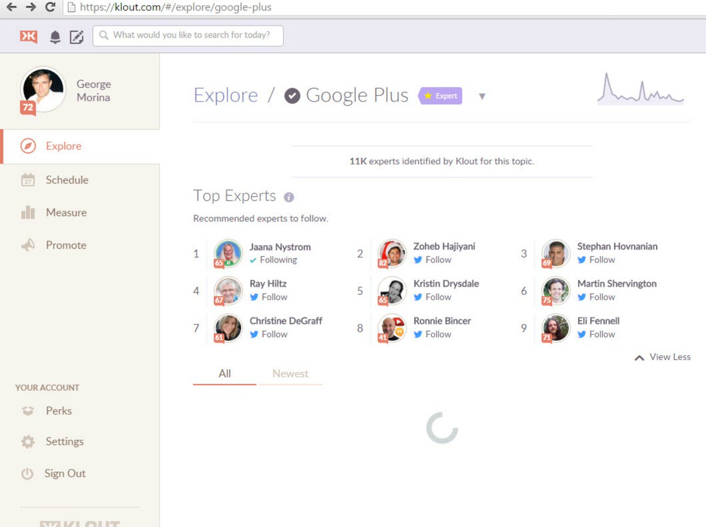The image size is (706, 527).
Task: Click the search field
Action: pos(188,35)
